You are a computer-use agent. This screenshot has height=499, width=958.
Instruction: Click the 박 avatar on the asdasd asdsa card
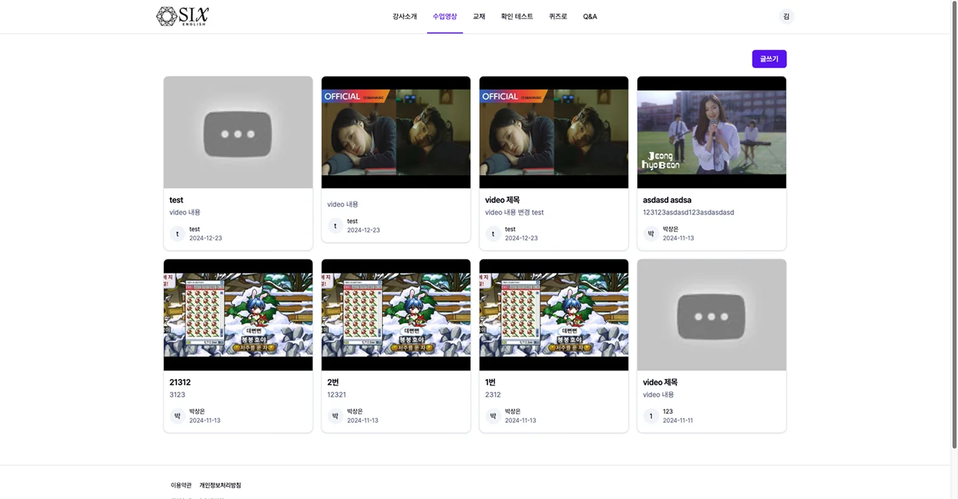[651, 233]
